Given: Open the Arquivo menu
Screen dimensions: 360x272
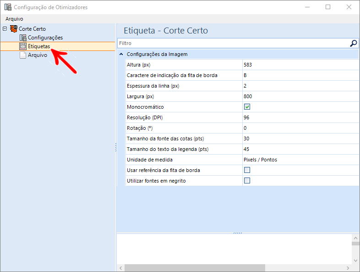Looking at the screenshot, I should pyautogui.click(x=14, y=19).
